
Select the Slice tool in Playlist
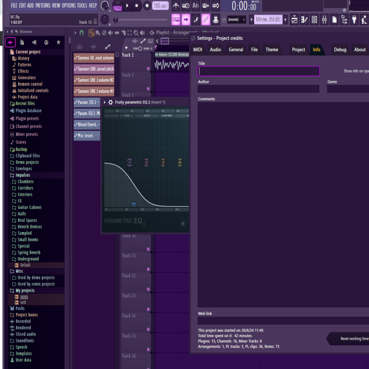pos(123,33)
